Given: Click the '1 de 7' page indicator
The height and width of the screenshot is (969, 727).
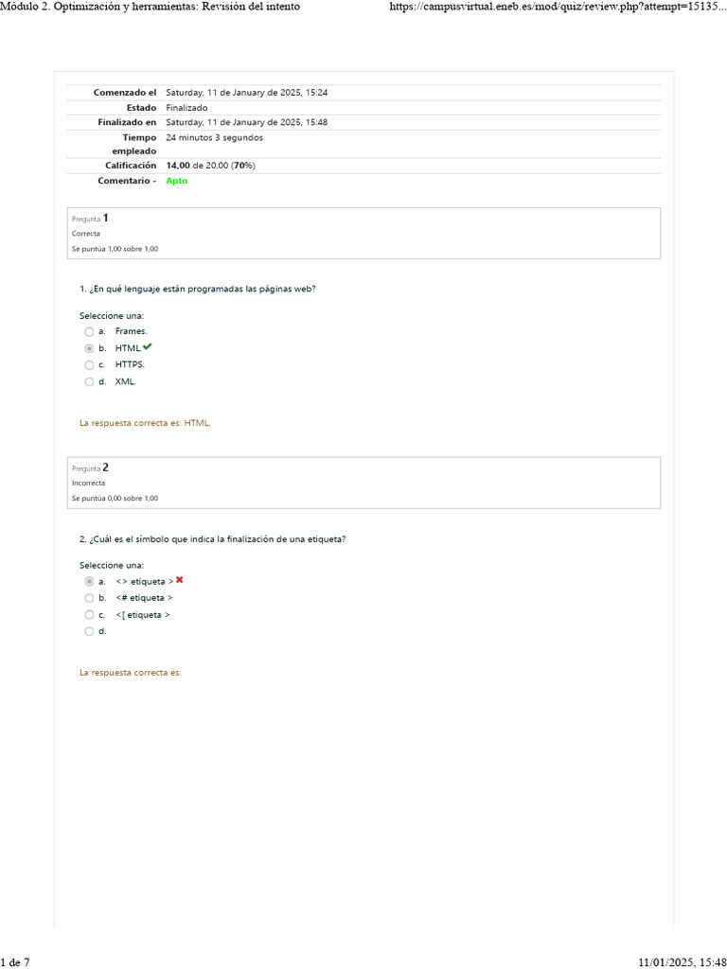Looking at the screenshot, I should click(x=15, y=962).
